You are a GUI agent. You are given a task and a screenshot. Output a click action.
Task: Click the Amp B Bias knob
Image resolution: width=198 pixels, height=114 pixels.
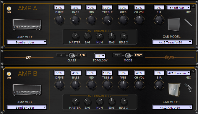(x=111, y=101)
